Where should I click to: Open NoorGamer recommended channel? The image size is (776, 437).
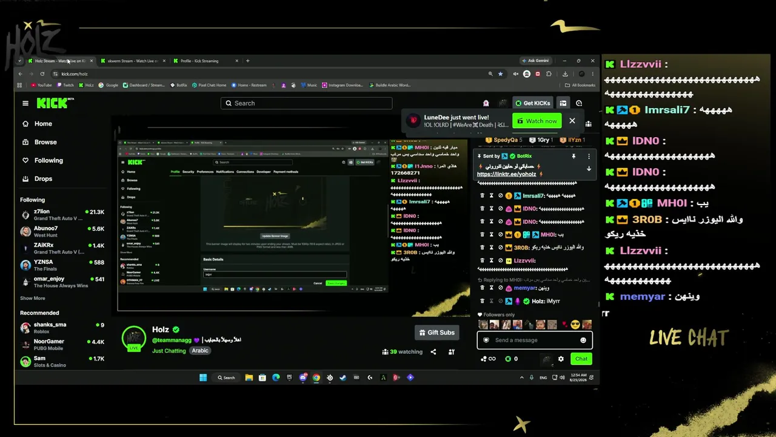62,345
